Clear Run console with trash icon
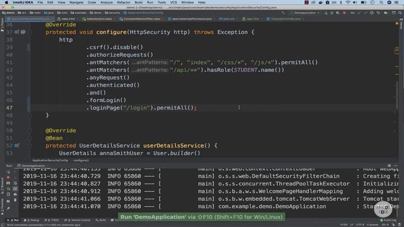Screen dimensions: 404x227 coord(15,200)
